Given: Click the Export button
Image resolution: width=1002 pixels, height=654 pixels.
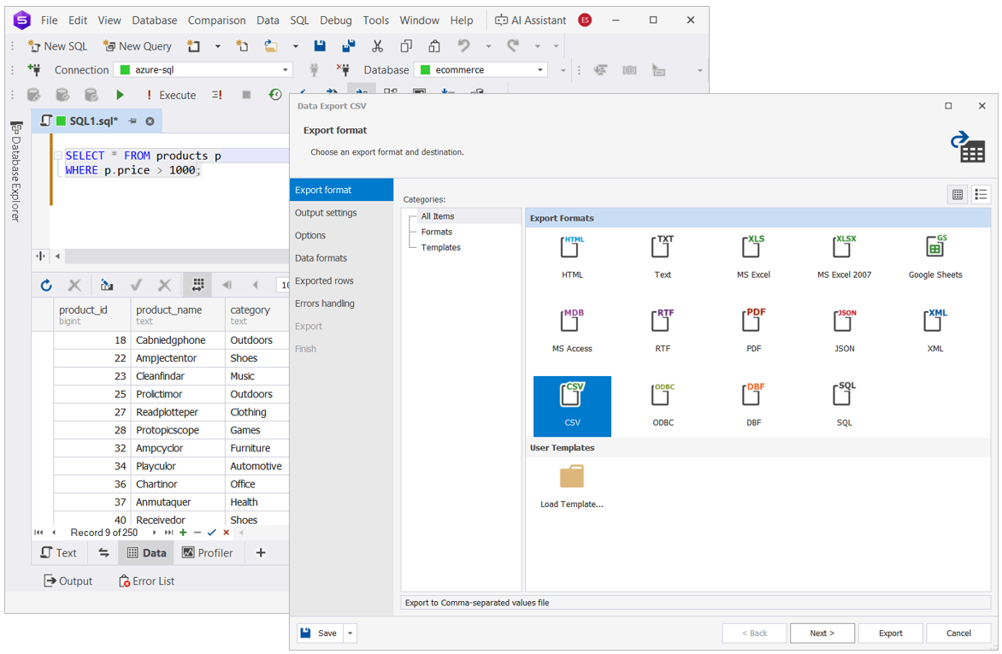Looking at the screenshot, I should [x=890, y=633].
